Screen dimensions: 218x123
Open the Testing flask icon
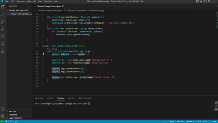[x=2, y=51]
